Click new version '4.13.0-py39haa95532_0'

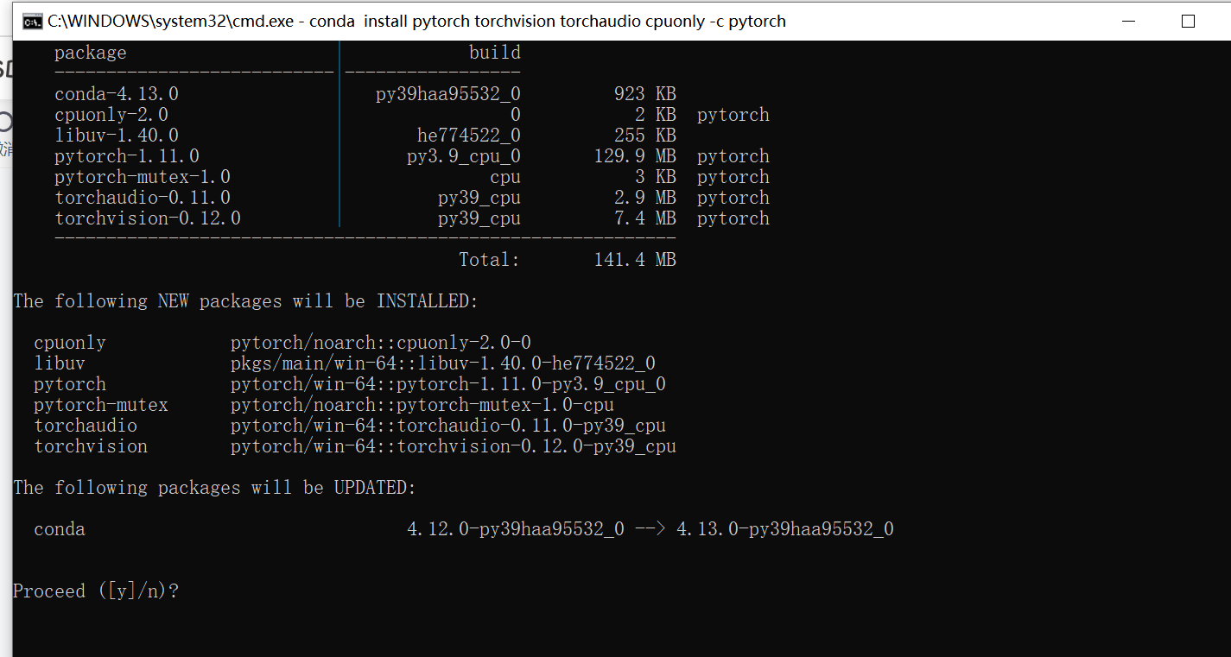(785, 529)
